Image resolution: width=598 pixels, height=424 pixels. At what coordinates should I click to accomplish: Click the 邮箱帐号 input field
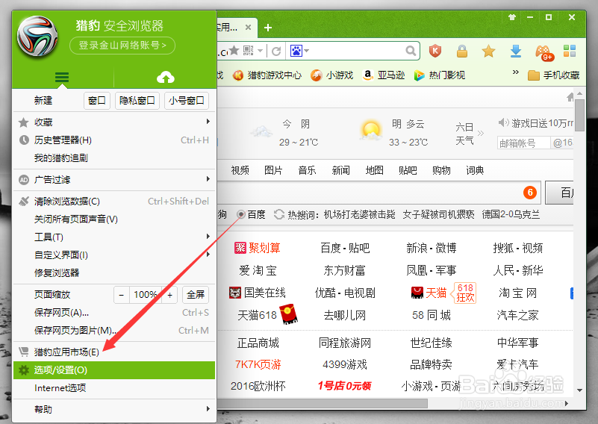click(x=523, y=143)
